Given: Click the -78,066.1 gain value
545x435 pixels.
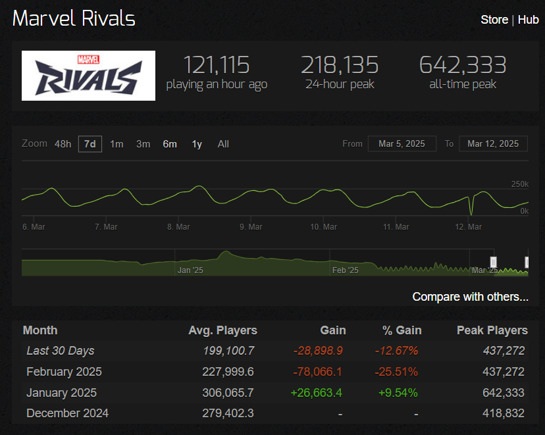Looking at the screenshot, I should click(x=318, y=372).
